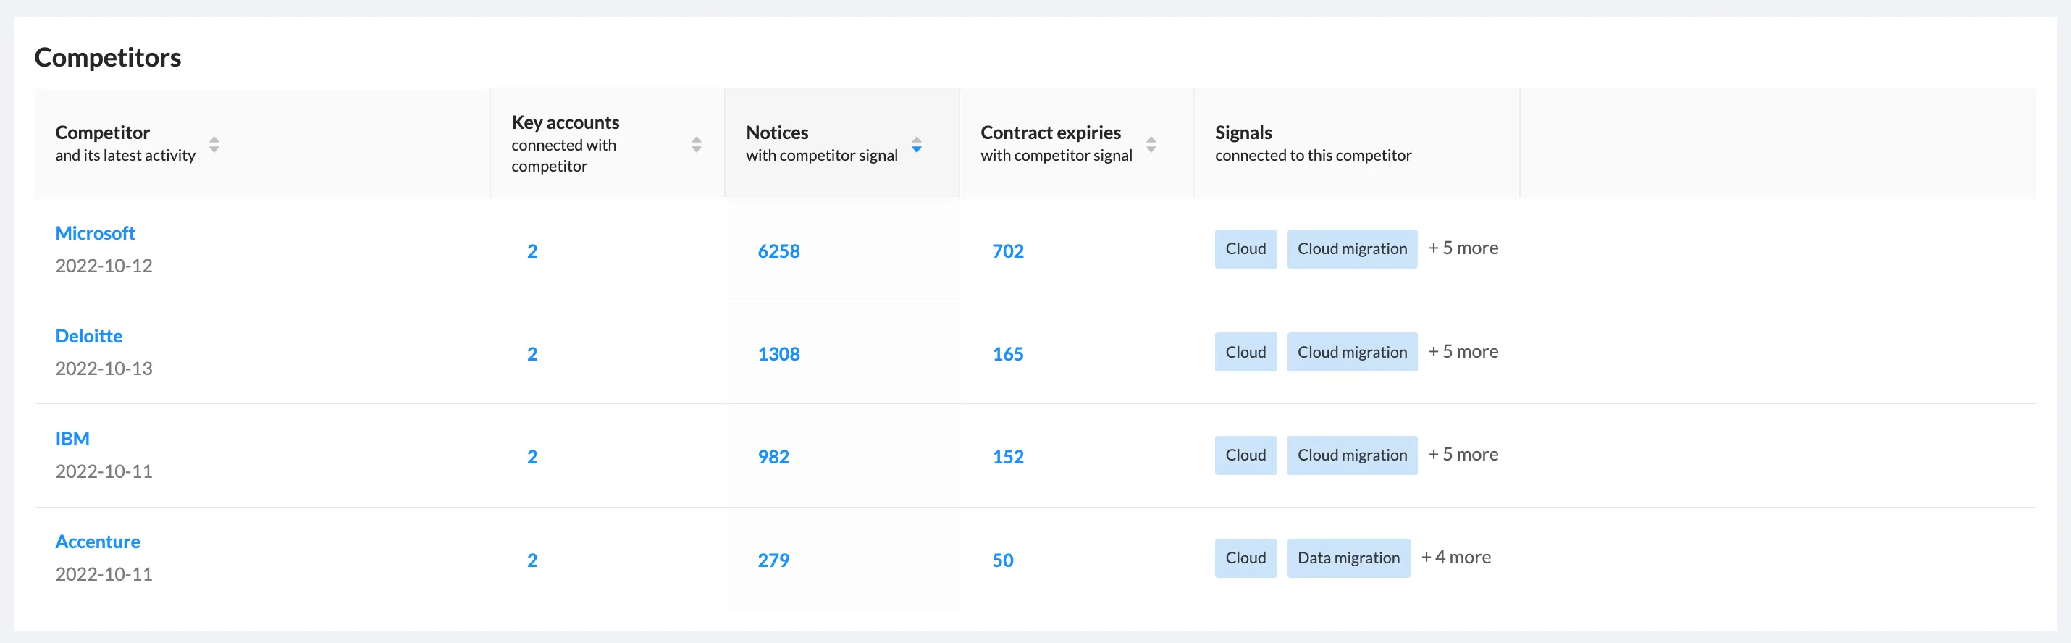Open Accenture's 50 expiring contracts

pos(1002,560)
